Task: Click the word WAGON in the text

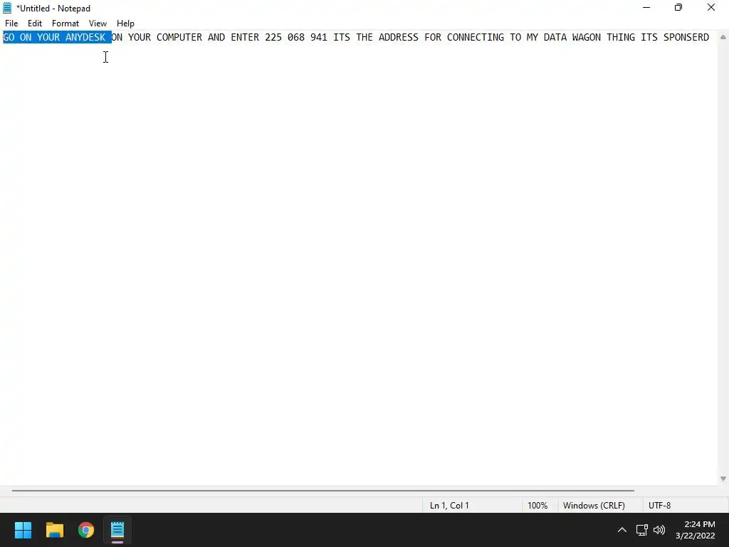Action: point(587,37)
